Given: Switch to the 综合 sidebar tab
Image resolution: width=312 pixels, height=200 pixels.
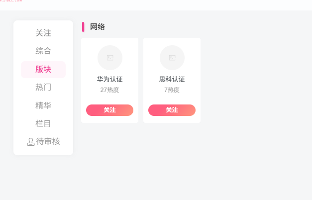Looking at the screenshot, I should point(43,51).
